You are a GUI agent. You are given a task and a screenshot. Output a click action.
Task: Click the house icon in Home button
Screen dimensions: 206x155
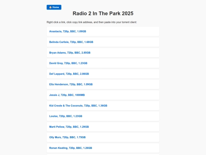click(x=50, y=7)
